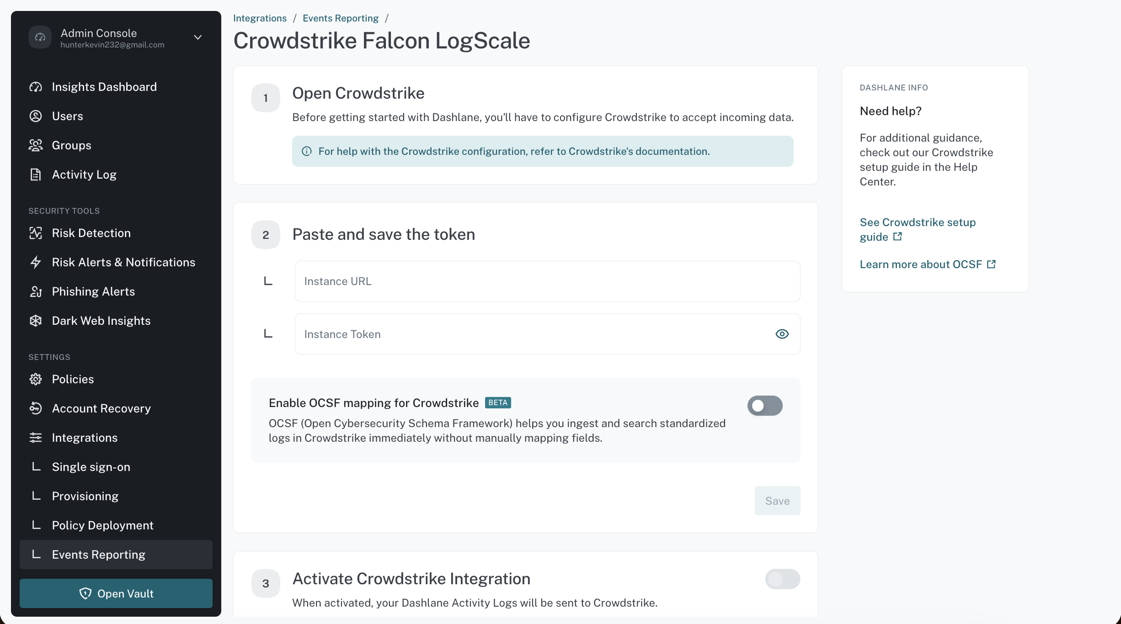Expand the Admin Console account chevron
Screen dimensions: 1121x624
(x=198, y=37)
